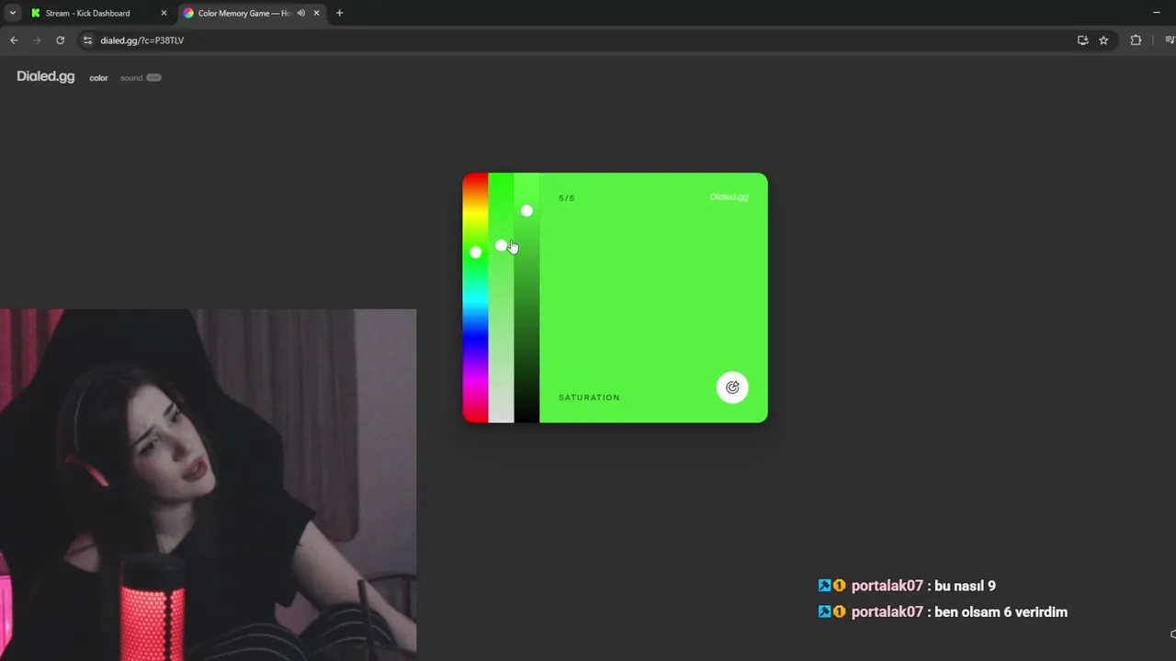Select the sound mode link
1176x661 pixels.
pyautogui.click(x=131, y=78)
